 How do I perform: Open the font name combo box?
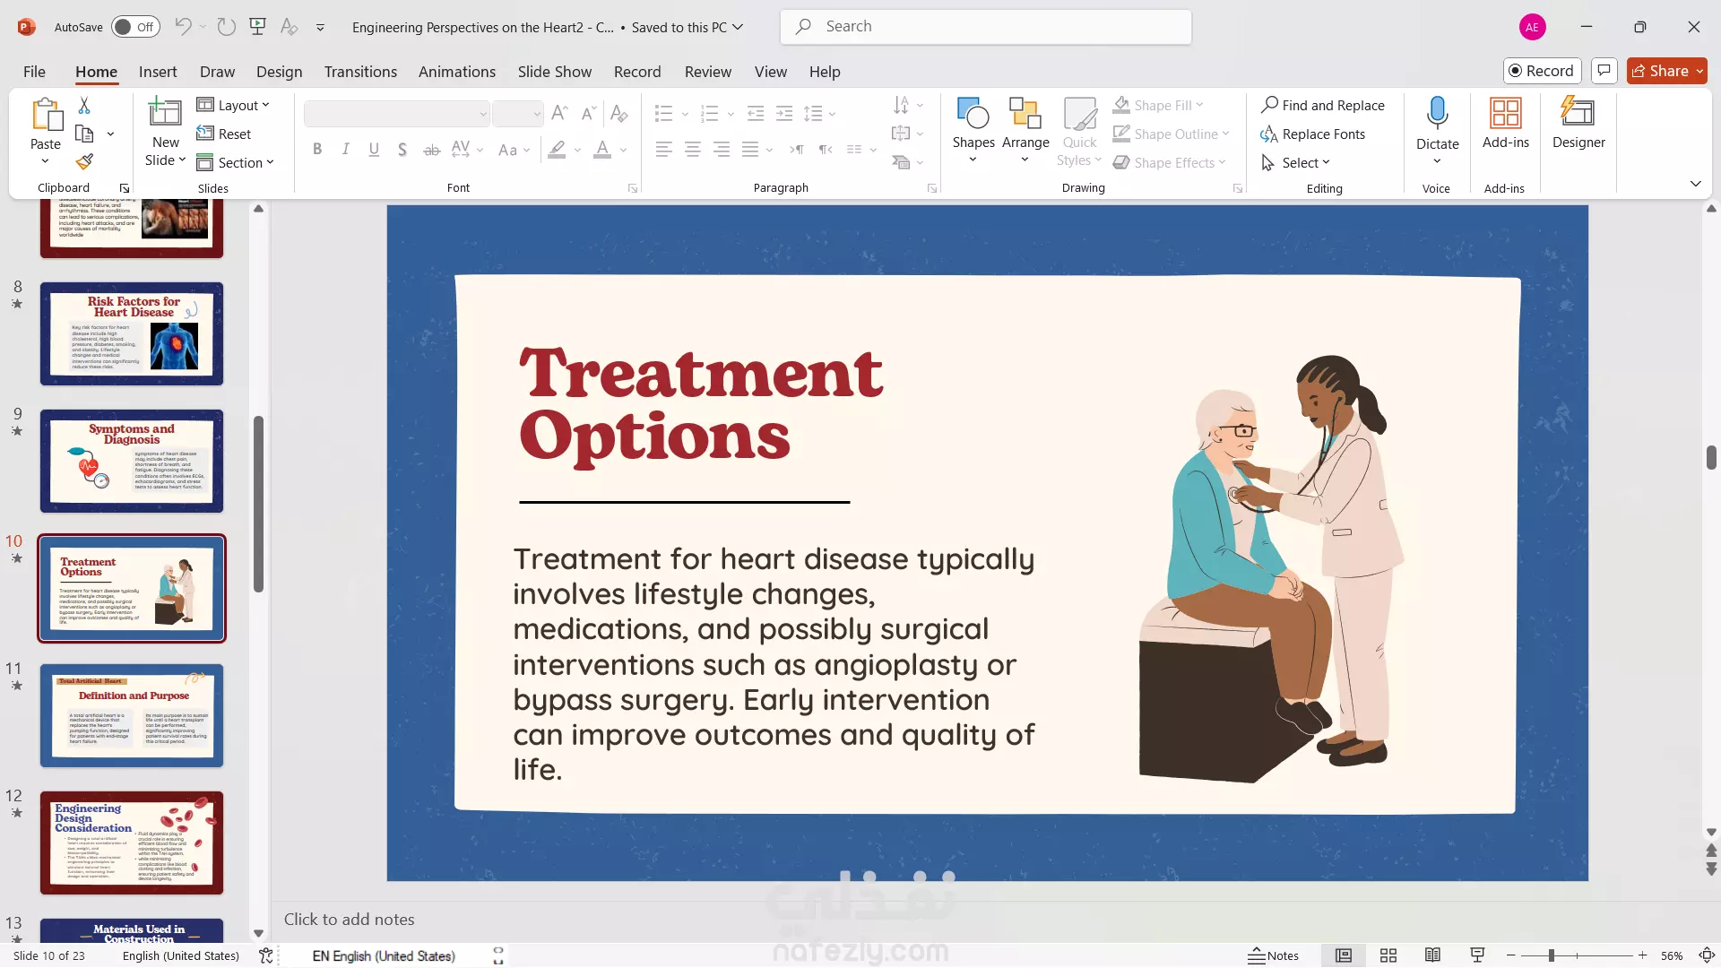coord(397,113)
